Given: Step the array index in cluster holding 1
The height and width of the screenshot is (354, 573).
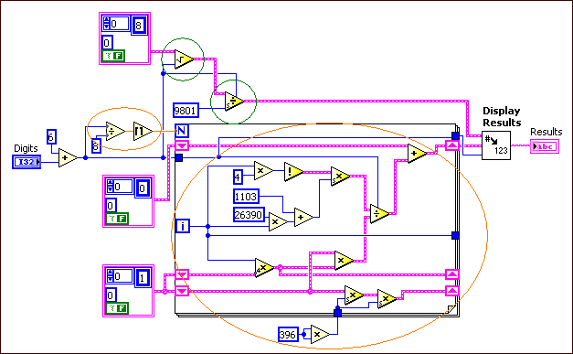Looking at the screenshot, I should point(110,276).
